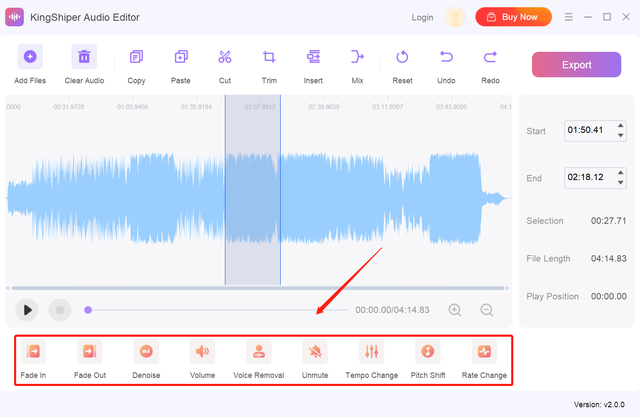Click the Version: v2.0.0 text
This screenshot has height=417, width=640.
click(599, 405)
